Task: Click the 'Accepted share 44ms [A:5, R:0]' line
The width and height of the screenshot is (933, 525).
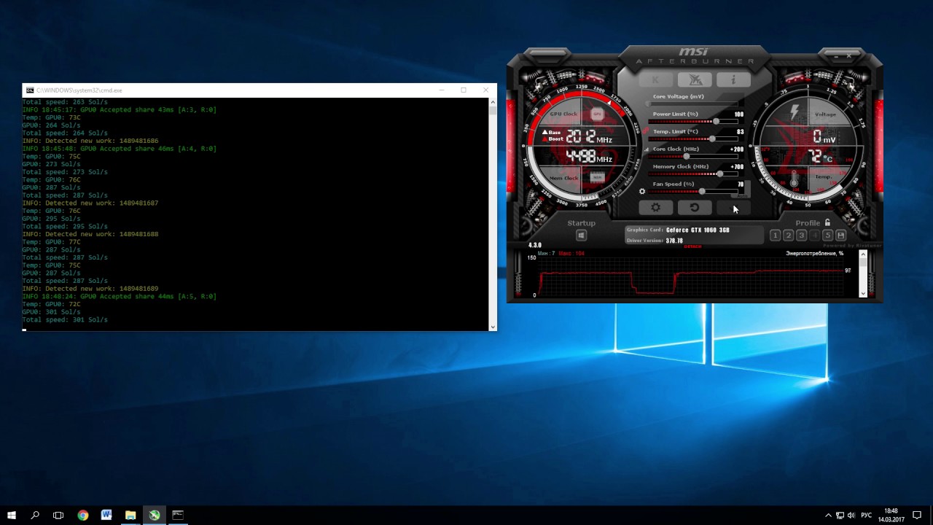Action: tap(120, 297)
